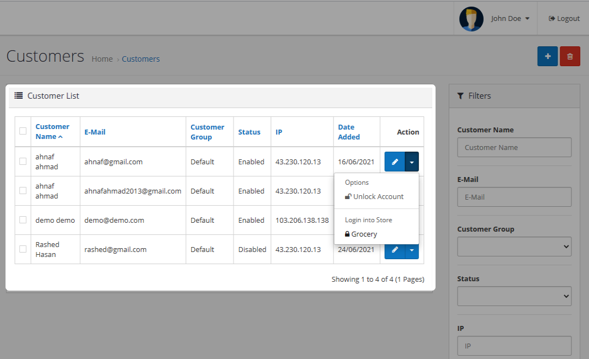
Task: Click John Doe's profile avatar
Action: [x=471, y=19]
